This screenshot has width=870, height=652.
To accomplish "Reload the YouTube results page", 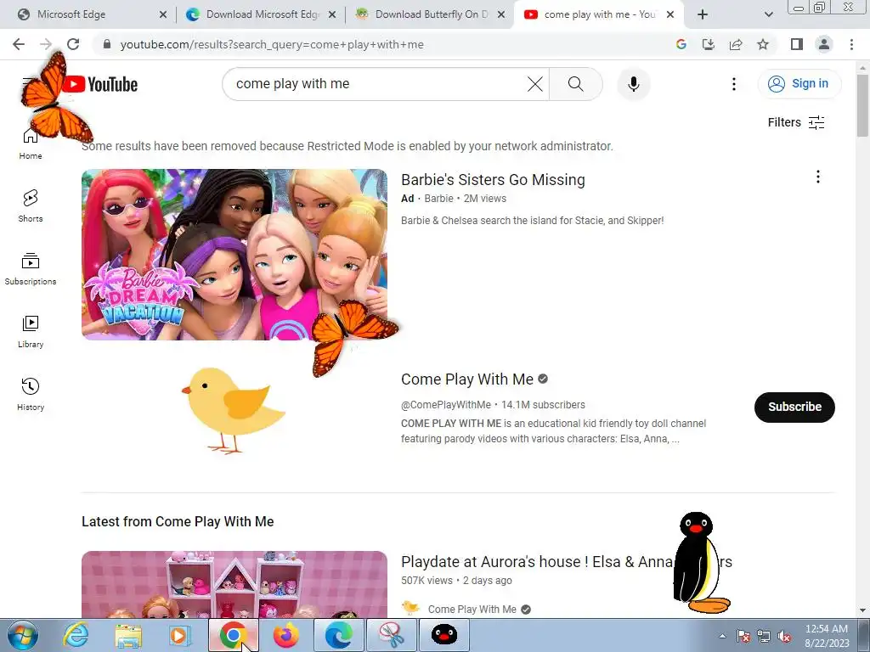I will tap(73, 44).
